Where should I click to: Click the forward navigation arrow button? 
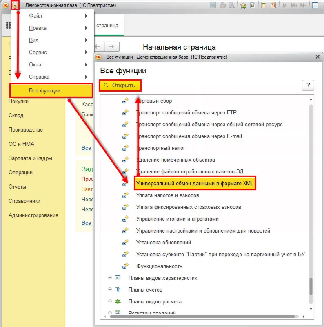[x=112, y=46]
